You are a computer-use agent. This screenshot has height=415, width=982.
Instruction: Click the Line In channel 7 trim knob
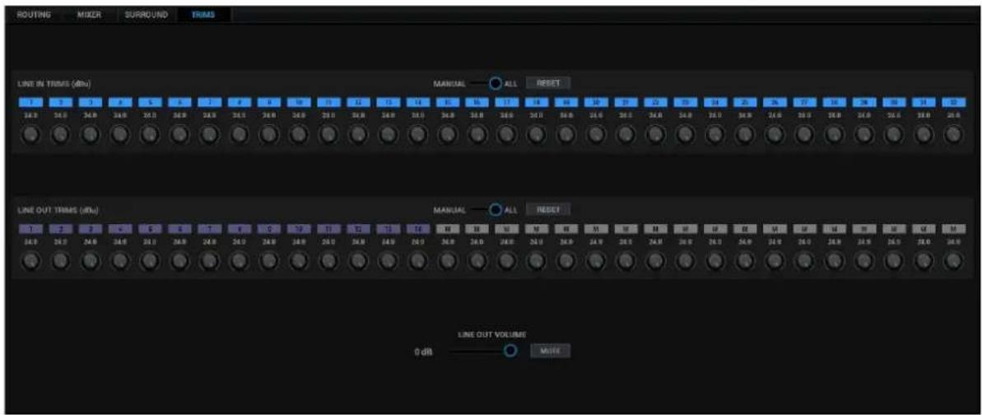tap(208, 134)
